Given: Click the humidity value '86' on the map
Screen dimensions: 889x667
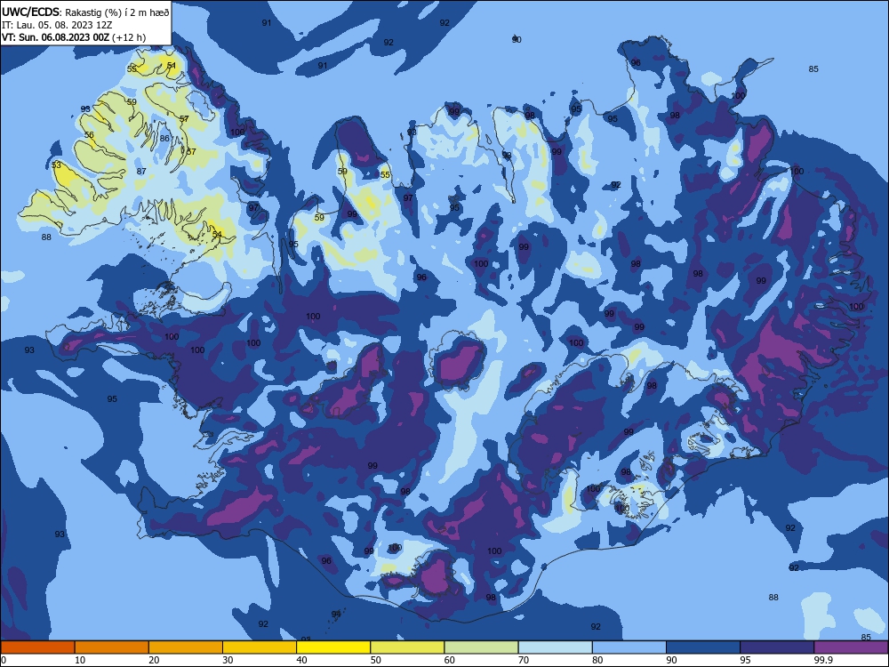Looking at the screenshot, I should (164, 139).
